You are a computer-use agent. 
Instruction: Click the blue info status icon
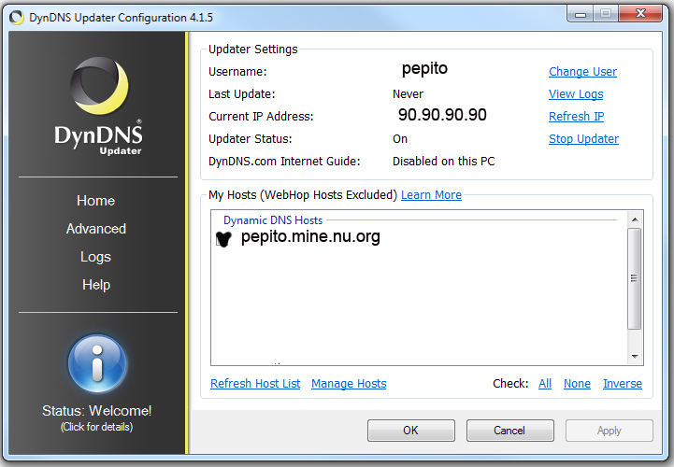pos(97,363)
